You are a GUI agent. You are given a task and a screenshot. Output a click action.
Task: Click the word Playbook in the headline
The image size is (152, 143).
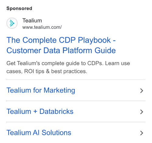click(94, 40)
